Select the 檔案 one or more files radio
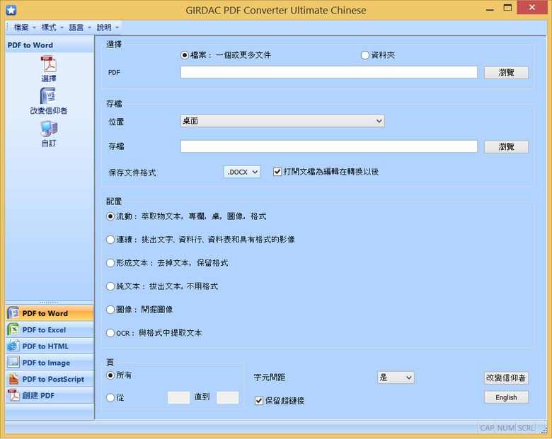This screenshot has width=552, height=439. (x=185, y=55)
